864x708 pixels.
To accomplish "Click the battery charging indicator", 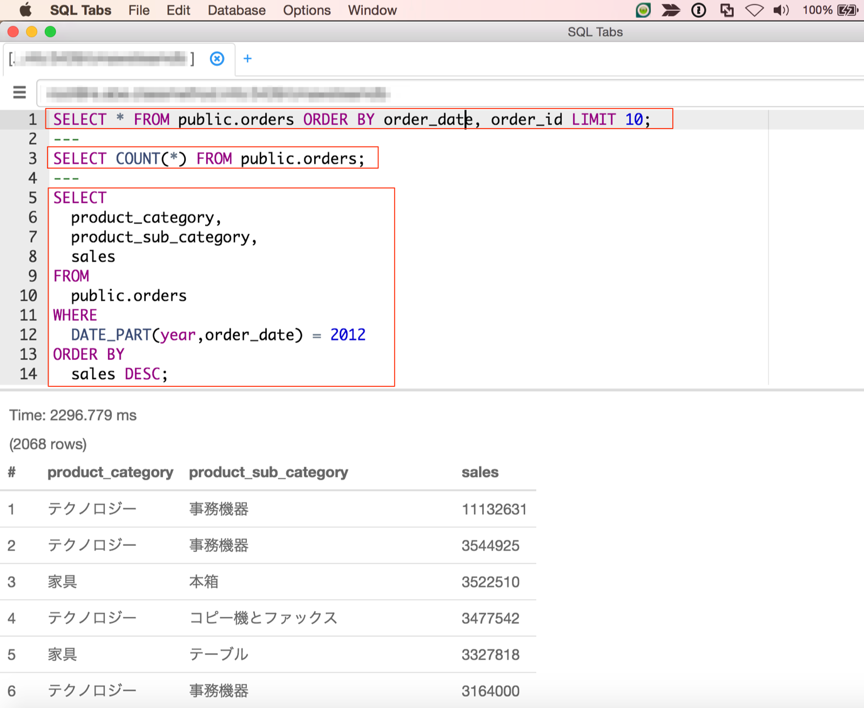I will (846, 9).
